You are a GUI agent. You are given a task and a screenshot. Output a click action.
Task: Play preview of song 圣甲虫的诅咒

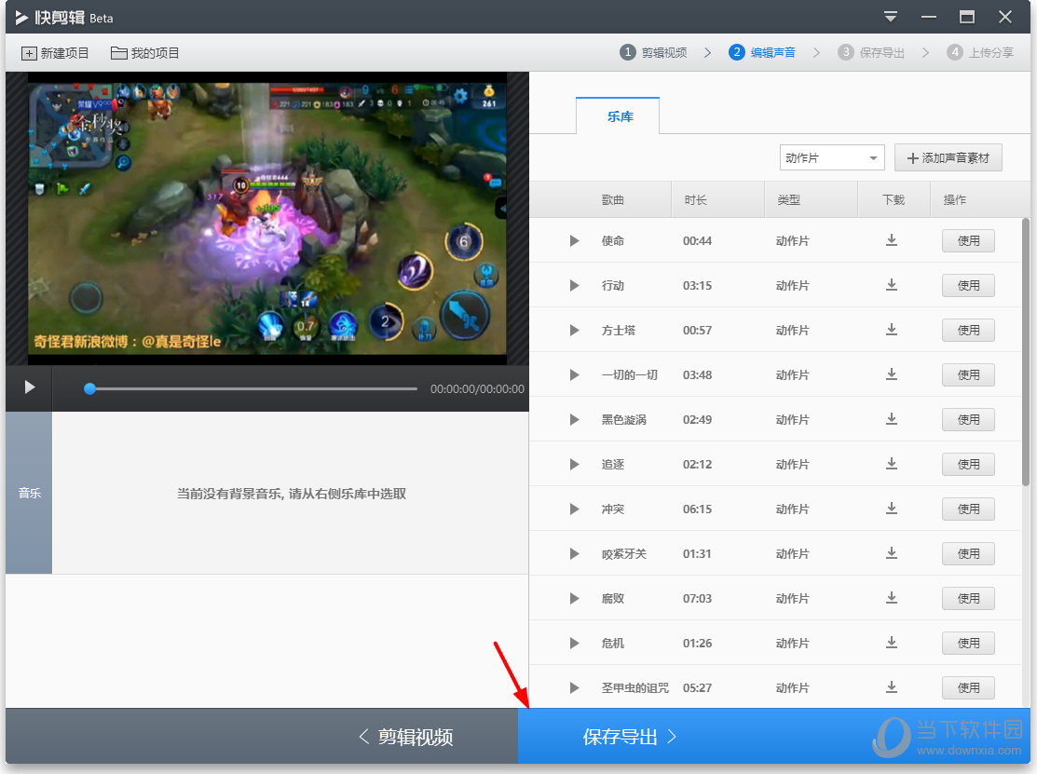574,688
